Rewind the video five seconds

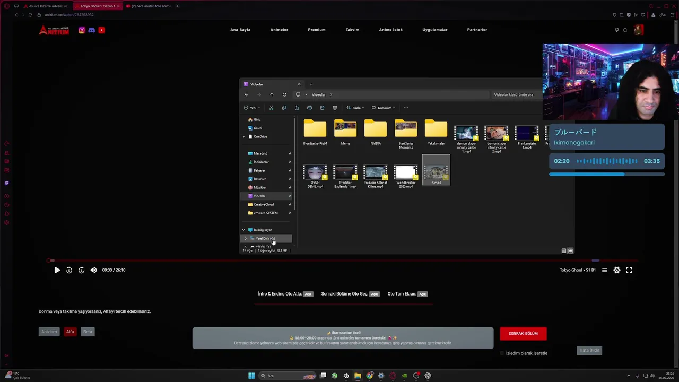coord(69,270)
